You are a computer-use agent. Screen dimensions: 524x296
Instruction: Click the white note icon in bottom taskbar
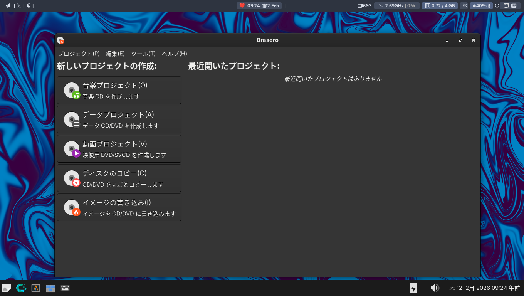coord(7,288)
